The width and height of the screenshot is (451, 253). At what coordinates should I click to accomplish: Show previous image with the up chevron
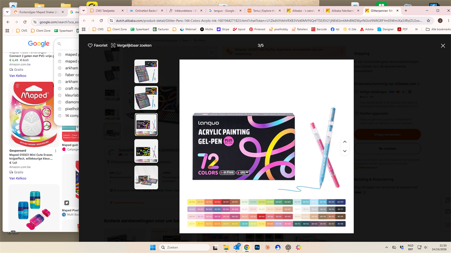pos(345,142)
